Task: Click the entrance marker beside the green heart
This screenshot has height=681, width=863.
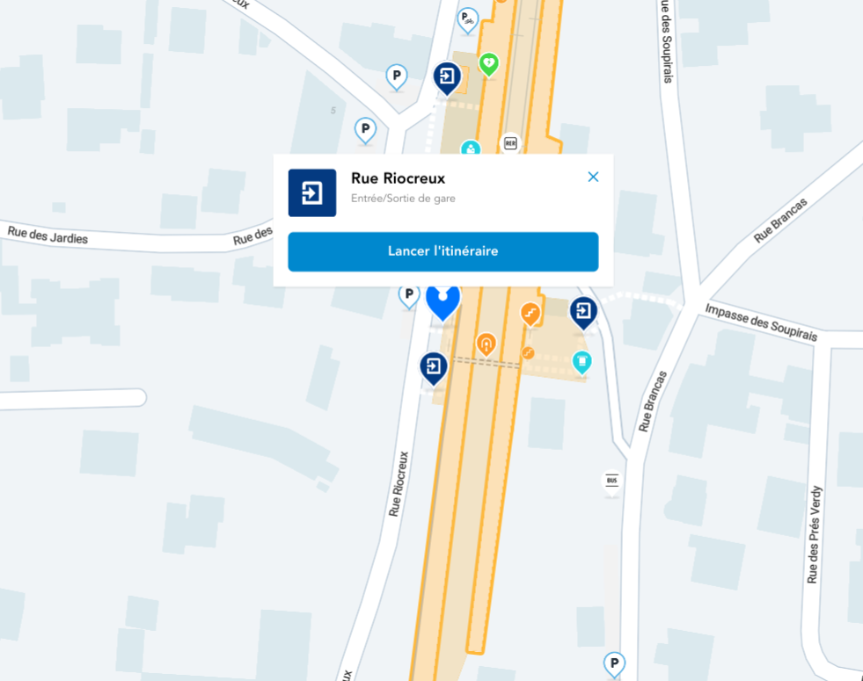Action: pos(447,78)
